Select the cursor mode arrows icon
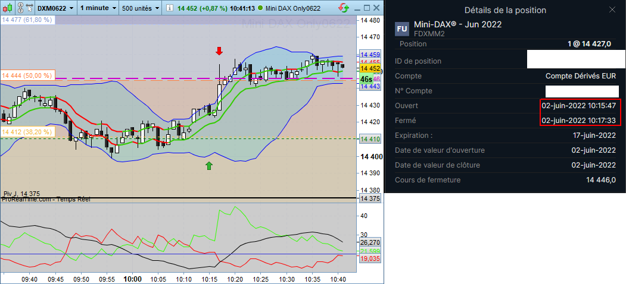 pyautogui.click(x=29, y=8)
